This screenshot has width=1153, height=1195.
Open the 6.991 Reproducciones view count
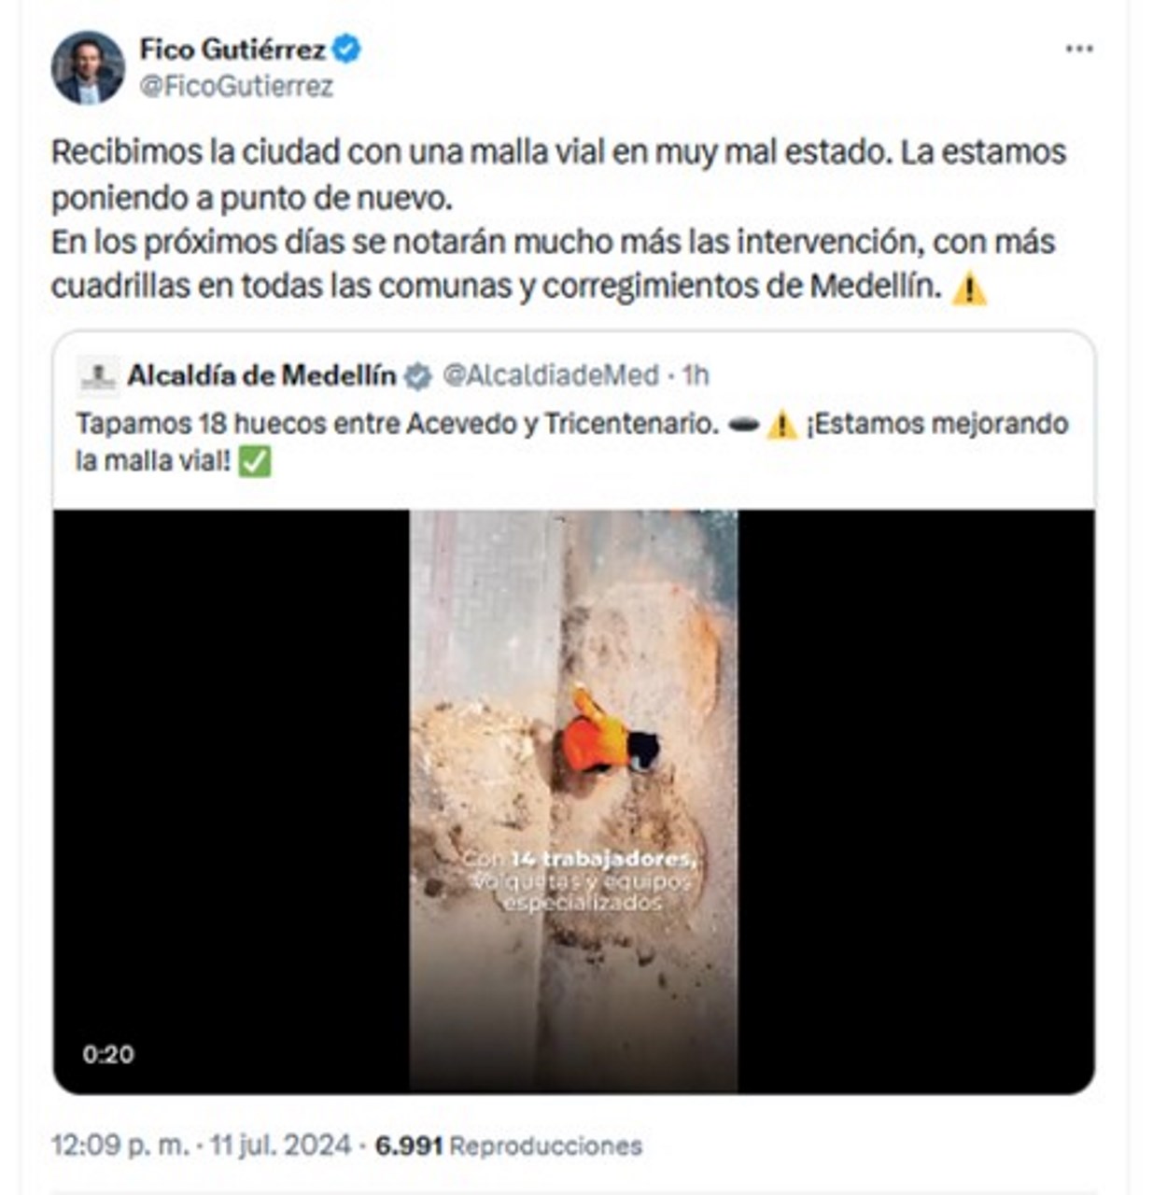(509, 1146)
